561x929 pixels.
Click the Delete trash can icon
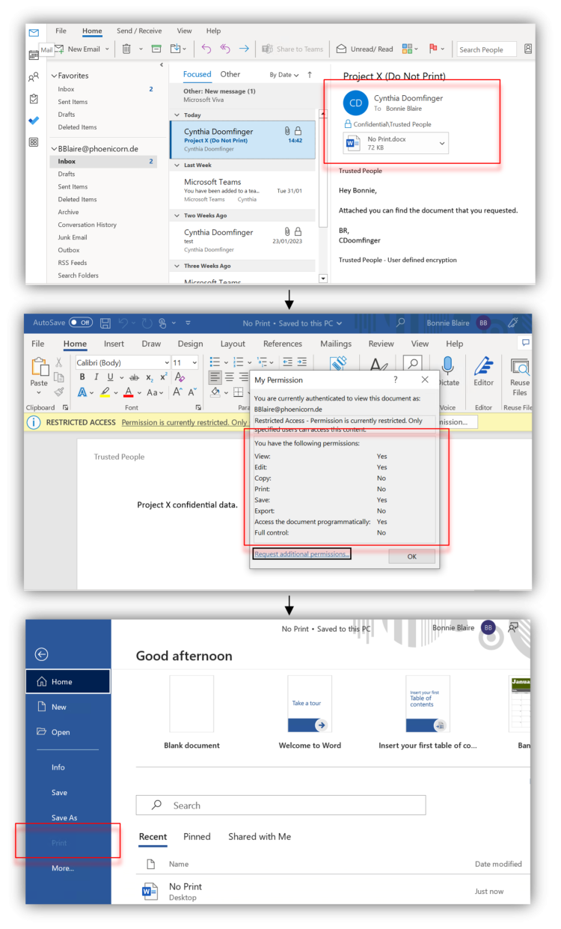[x=126, y=49]
